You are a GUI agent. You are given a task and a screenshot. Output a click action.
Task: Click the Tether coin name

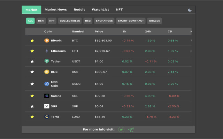click(x=56, y=62)
